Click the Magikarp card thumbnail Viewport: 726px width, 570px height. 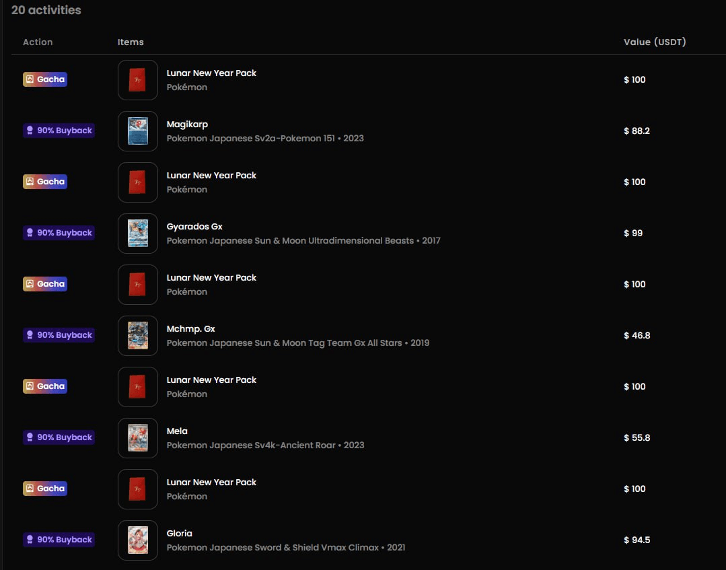tap(138, 131)
